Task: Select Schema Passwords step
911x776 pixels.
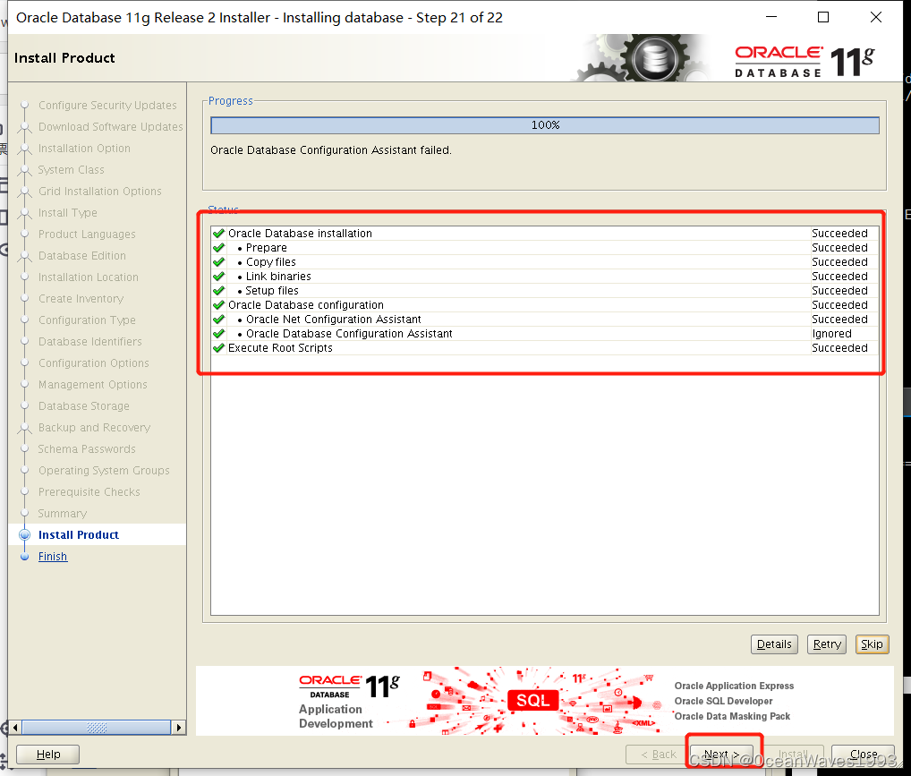Action: 87,448
